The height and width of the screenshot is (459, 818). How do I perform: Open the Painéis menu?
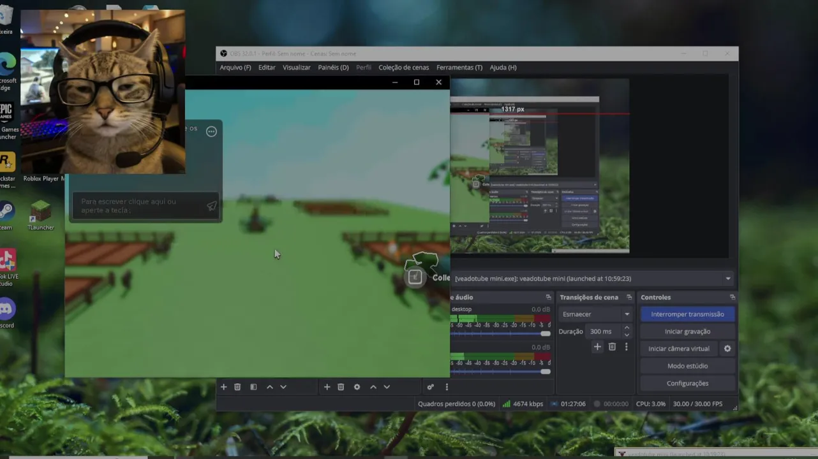click(x=333, y=68)
